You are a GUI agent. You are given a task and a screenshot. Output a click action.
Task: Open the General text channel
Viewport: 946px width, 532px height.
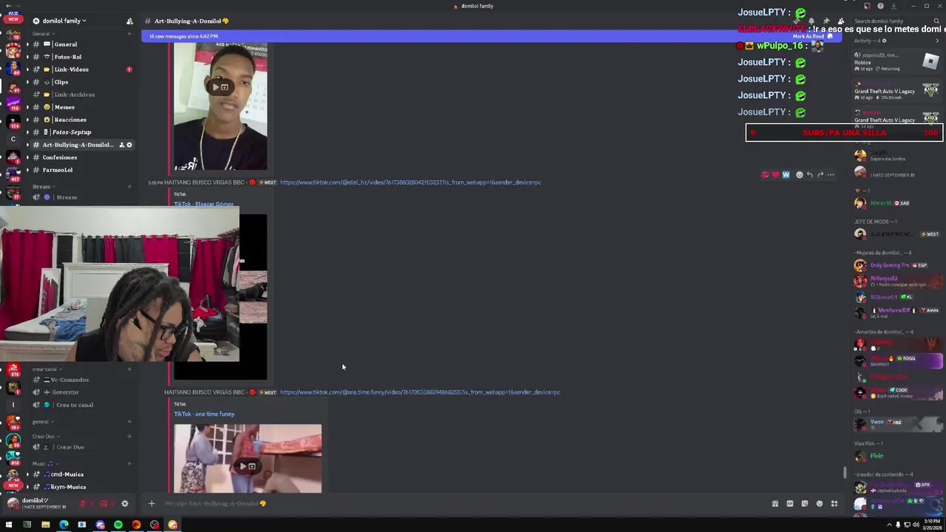pos(80,44)
